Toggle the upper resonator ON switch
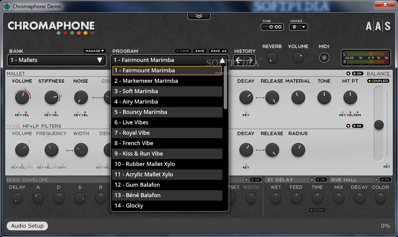The height and width of the screenshot is (237, 398). [358, 74]
